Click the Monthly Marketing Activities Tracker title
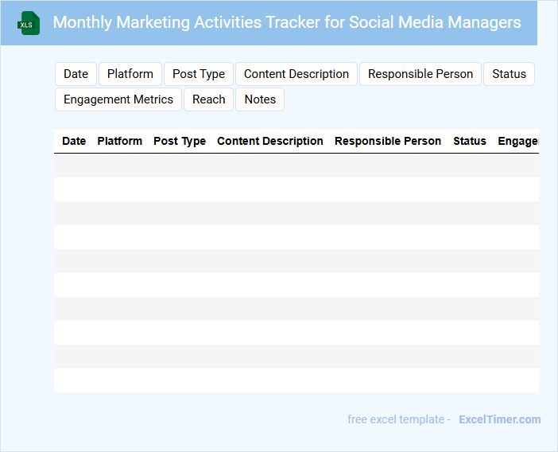Viewport: 558px width, 452px height. pyautogui.click(x=287, y=22)
